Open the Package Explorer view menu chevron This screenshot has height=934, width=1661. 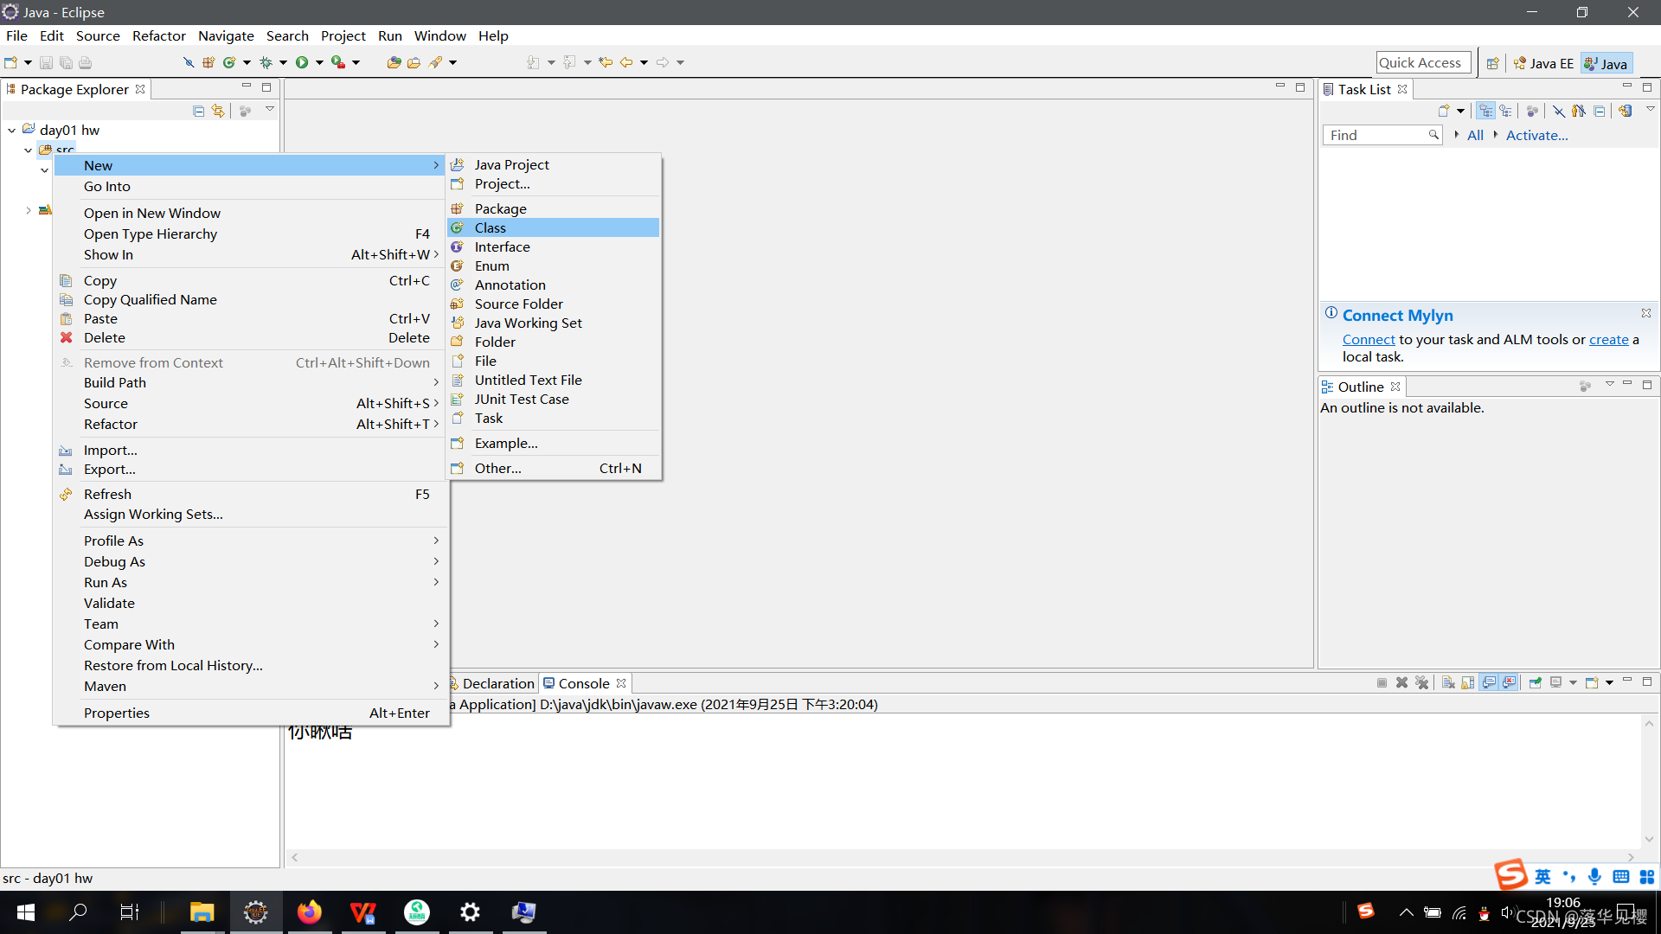click(270, 110)
